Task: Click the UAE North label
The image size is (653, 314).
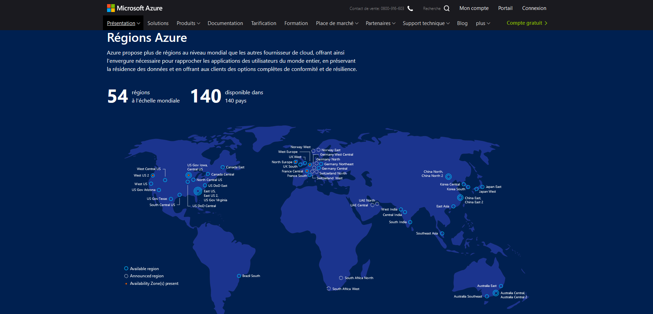Action: pyautogui.click(x=367, y=201)
